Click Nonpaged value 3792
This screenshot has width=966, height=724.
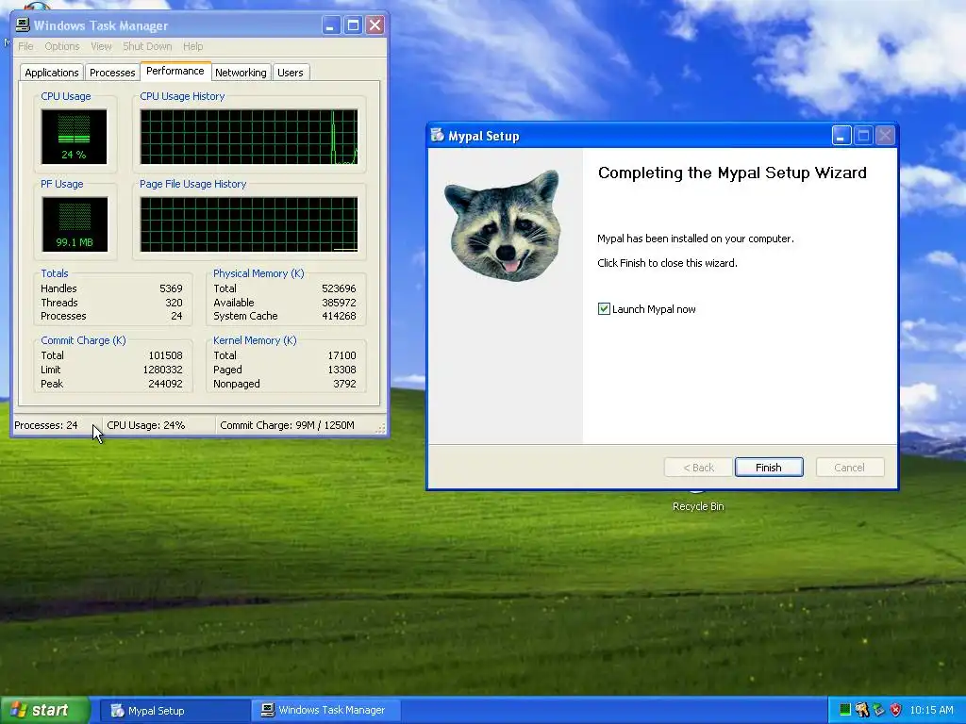coord(344,384)
